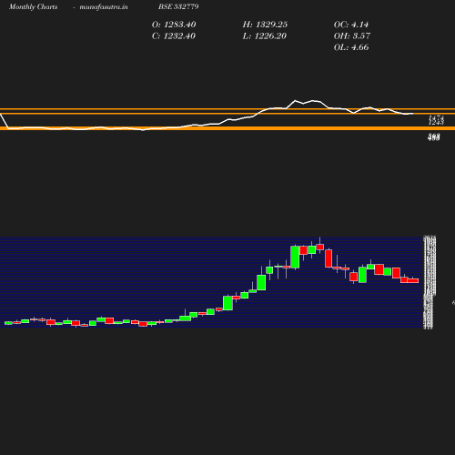Click the 'BSE 532779' symbol label
Image resolution: width=455 pixels, height=455 pixels.
click(x=178, y=6)
